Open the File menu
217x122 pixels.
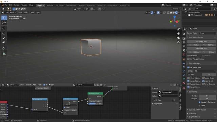(6, 5)
